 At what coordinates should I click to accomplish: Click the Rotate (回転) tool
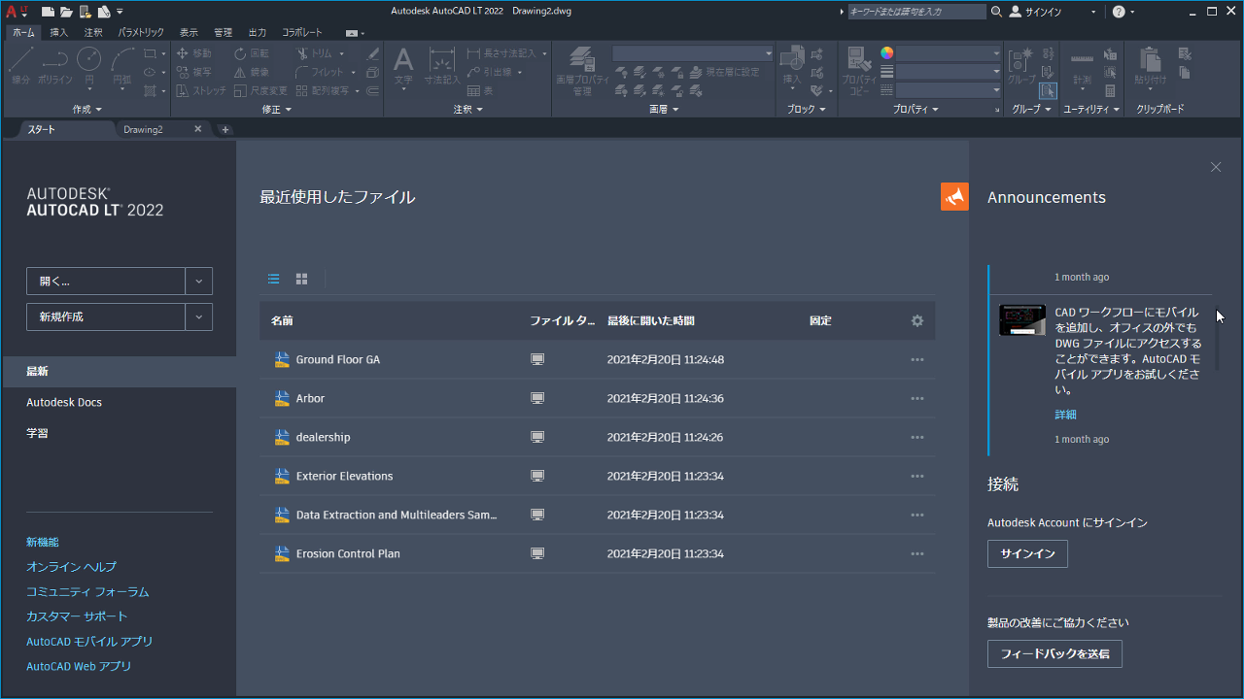(x=252, y=53)
